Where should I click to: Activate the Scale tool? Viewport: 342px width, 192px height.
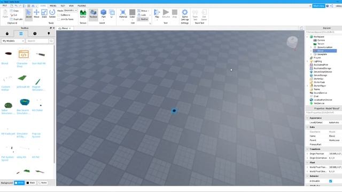click(x=44, y=14)
